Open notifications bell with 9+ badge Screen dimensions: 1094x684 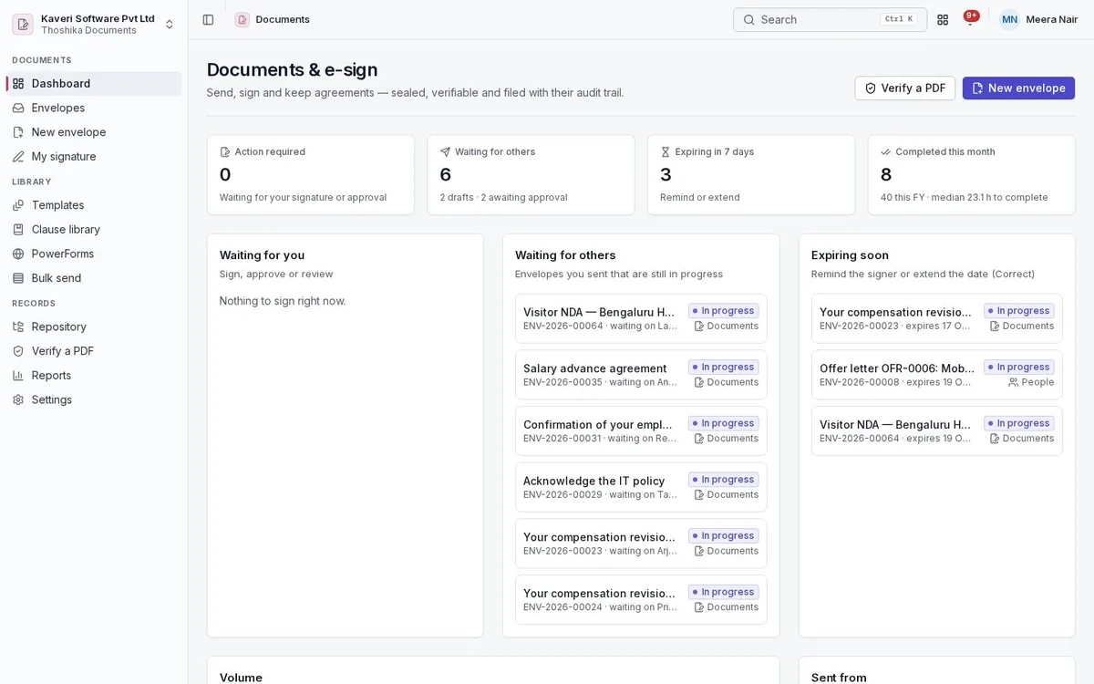click(970, 19)
